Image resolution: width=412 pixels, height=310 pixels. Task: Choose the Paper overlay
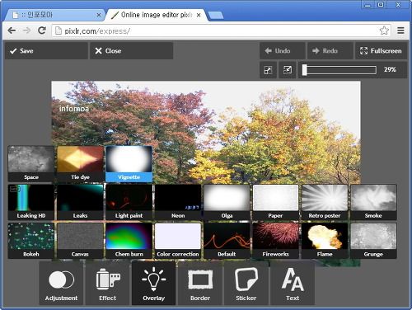click(275, 202)
